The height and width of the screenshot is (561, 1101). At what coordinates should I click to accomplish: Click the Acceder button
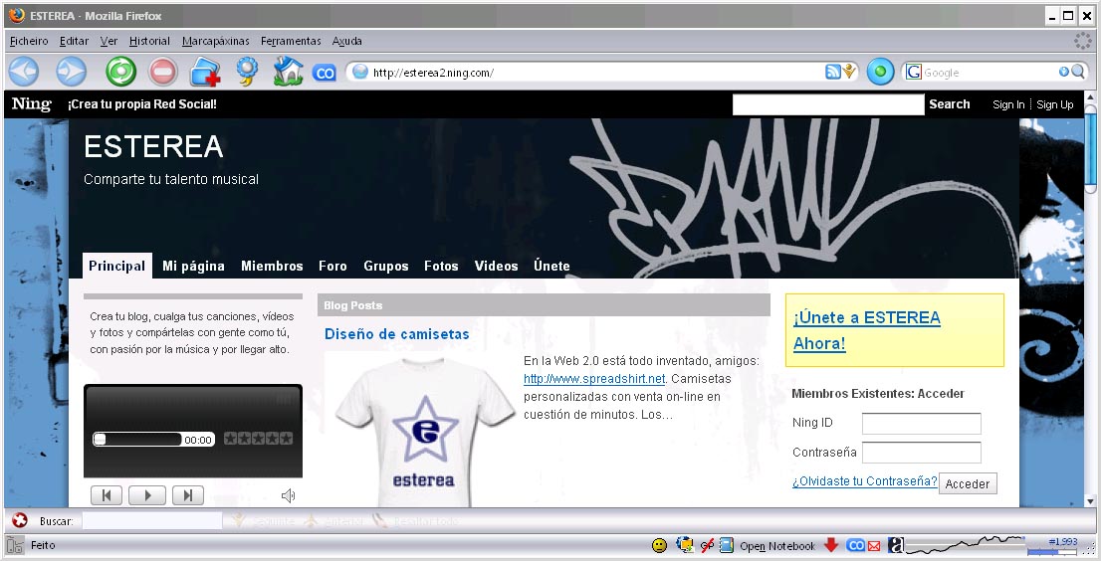[967, 483]
